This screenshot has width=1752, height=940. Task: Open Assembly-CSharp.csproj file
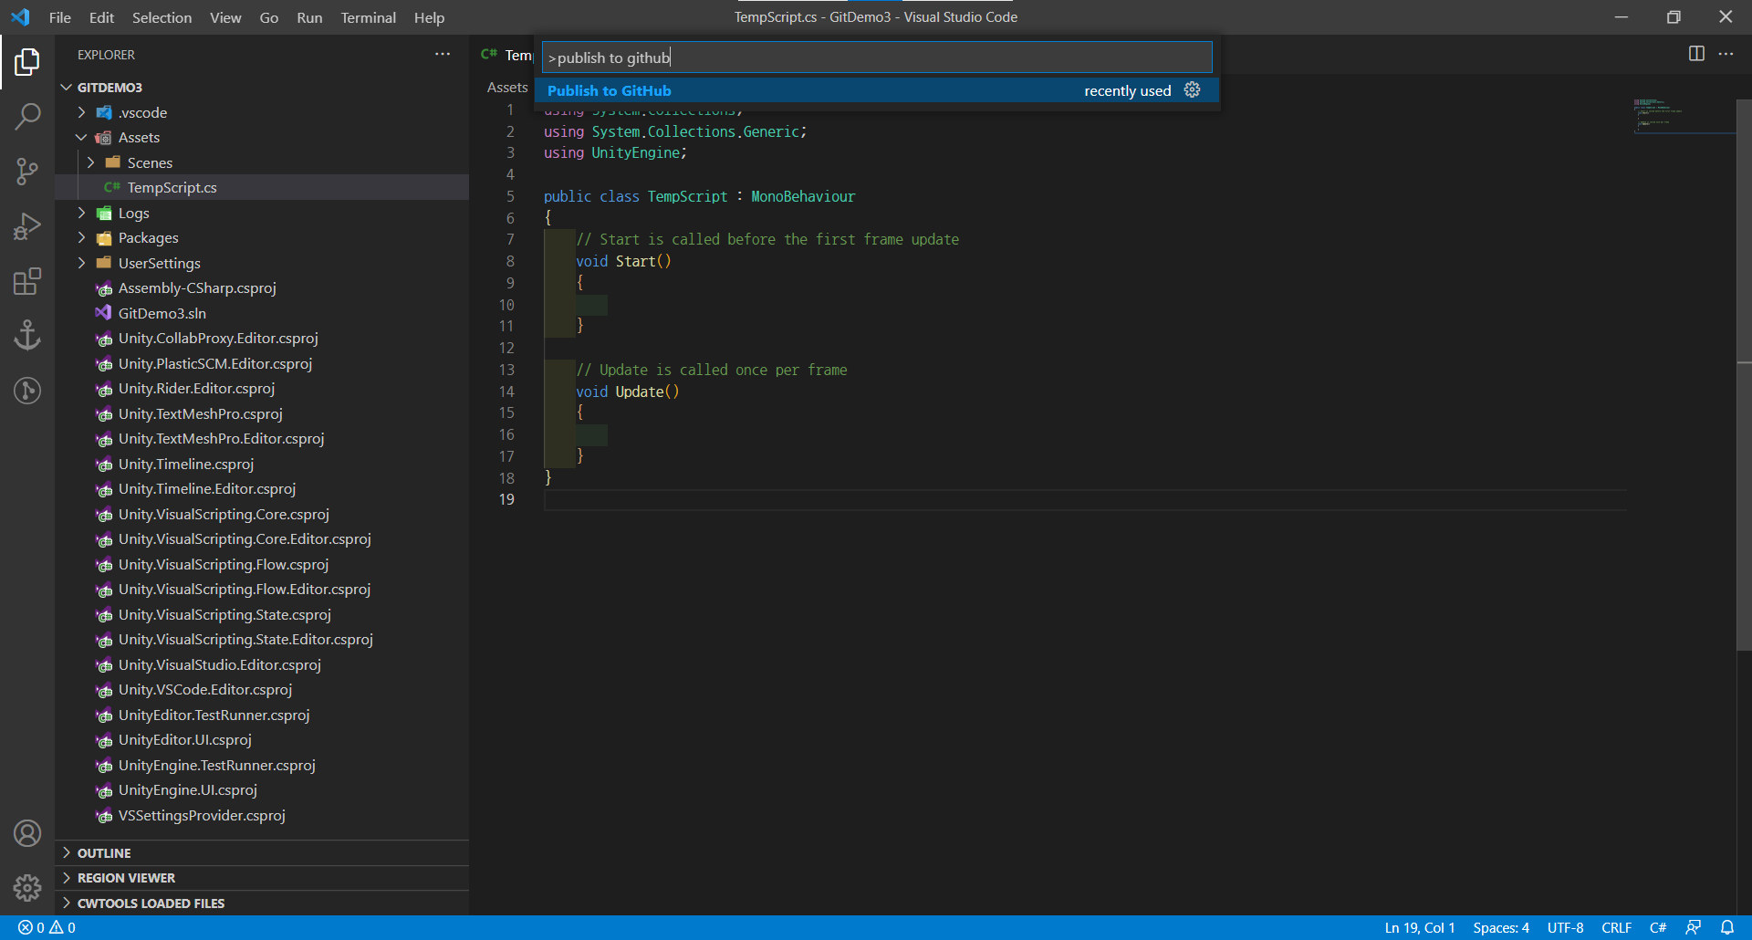coord(197,288)
